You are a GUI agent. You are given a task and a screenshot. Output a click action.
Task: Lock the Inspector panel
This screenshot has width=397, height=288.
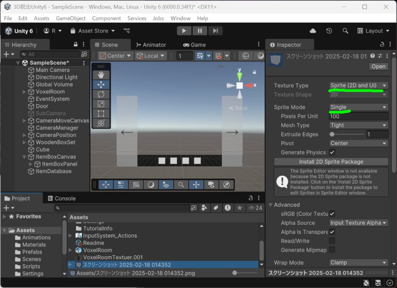pyautogui.click(x=382, y=44)
